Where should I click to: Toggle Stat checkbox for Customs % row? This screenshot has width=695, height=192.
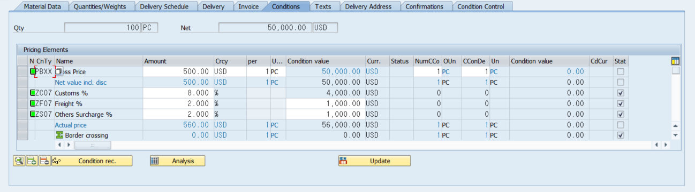pyautogui.click(x=621, y=93)
